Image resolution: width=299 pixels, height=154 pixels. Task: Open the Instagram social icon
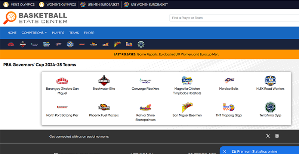277,136
